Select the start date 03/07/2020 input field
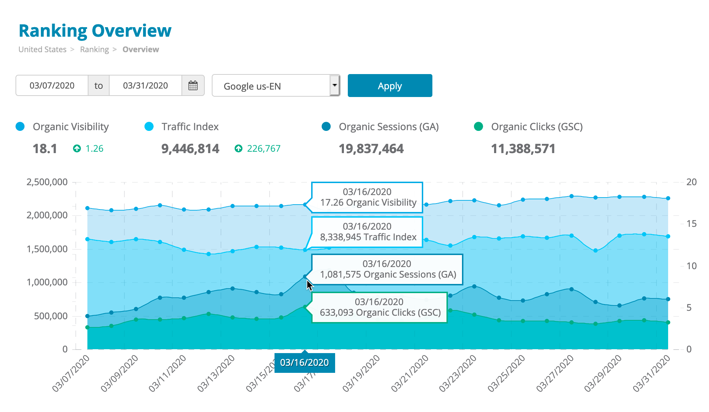Image resolution: width=709 pixels, height=412 pixels. coord(52,85)
